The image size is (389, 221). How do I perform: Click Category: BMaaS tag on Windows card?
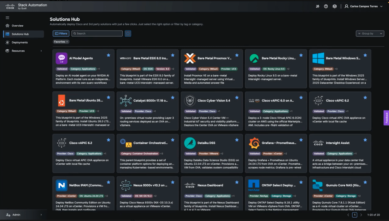[323, 69]
